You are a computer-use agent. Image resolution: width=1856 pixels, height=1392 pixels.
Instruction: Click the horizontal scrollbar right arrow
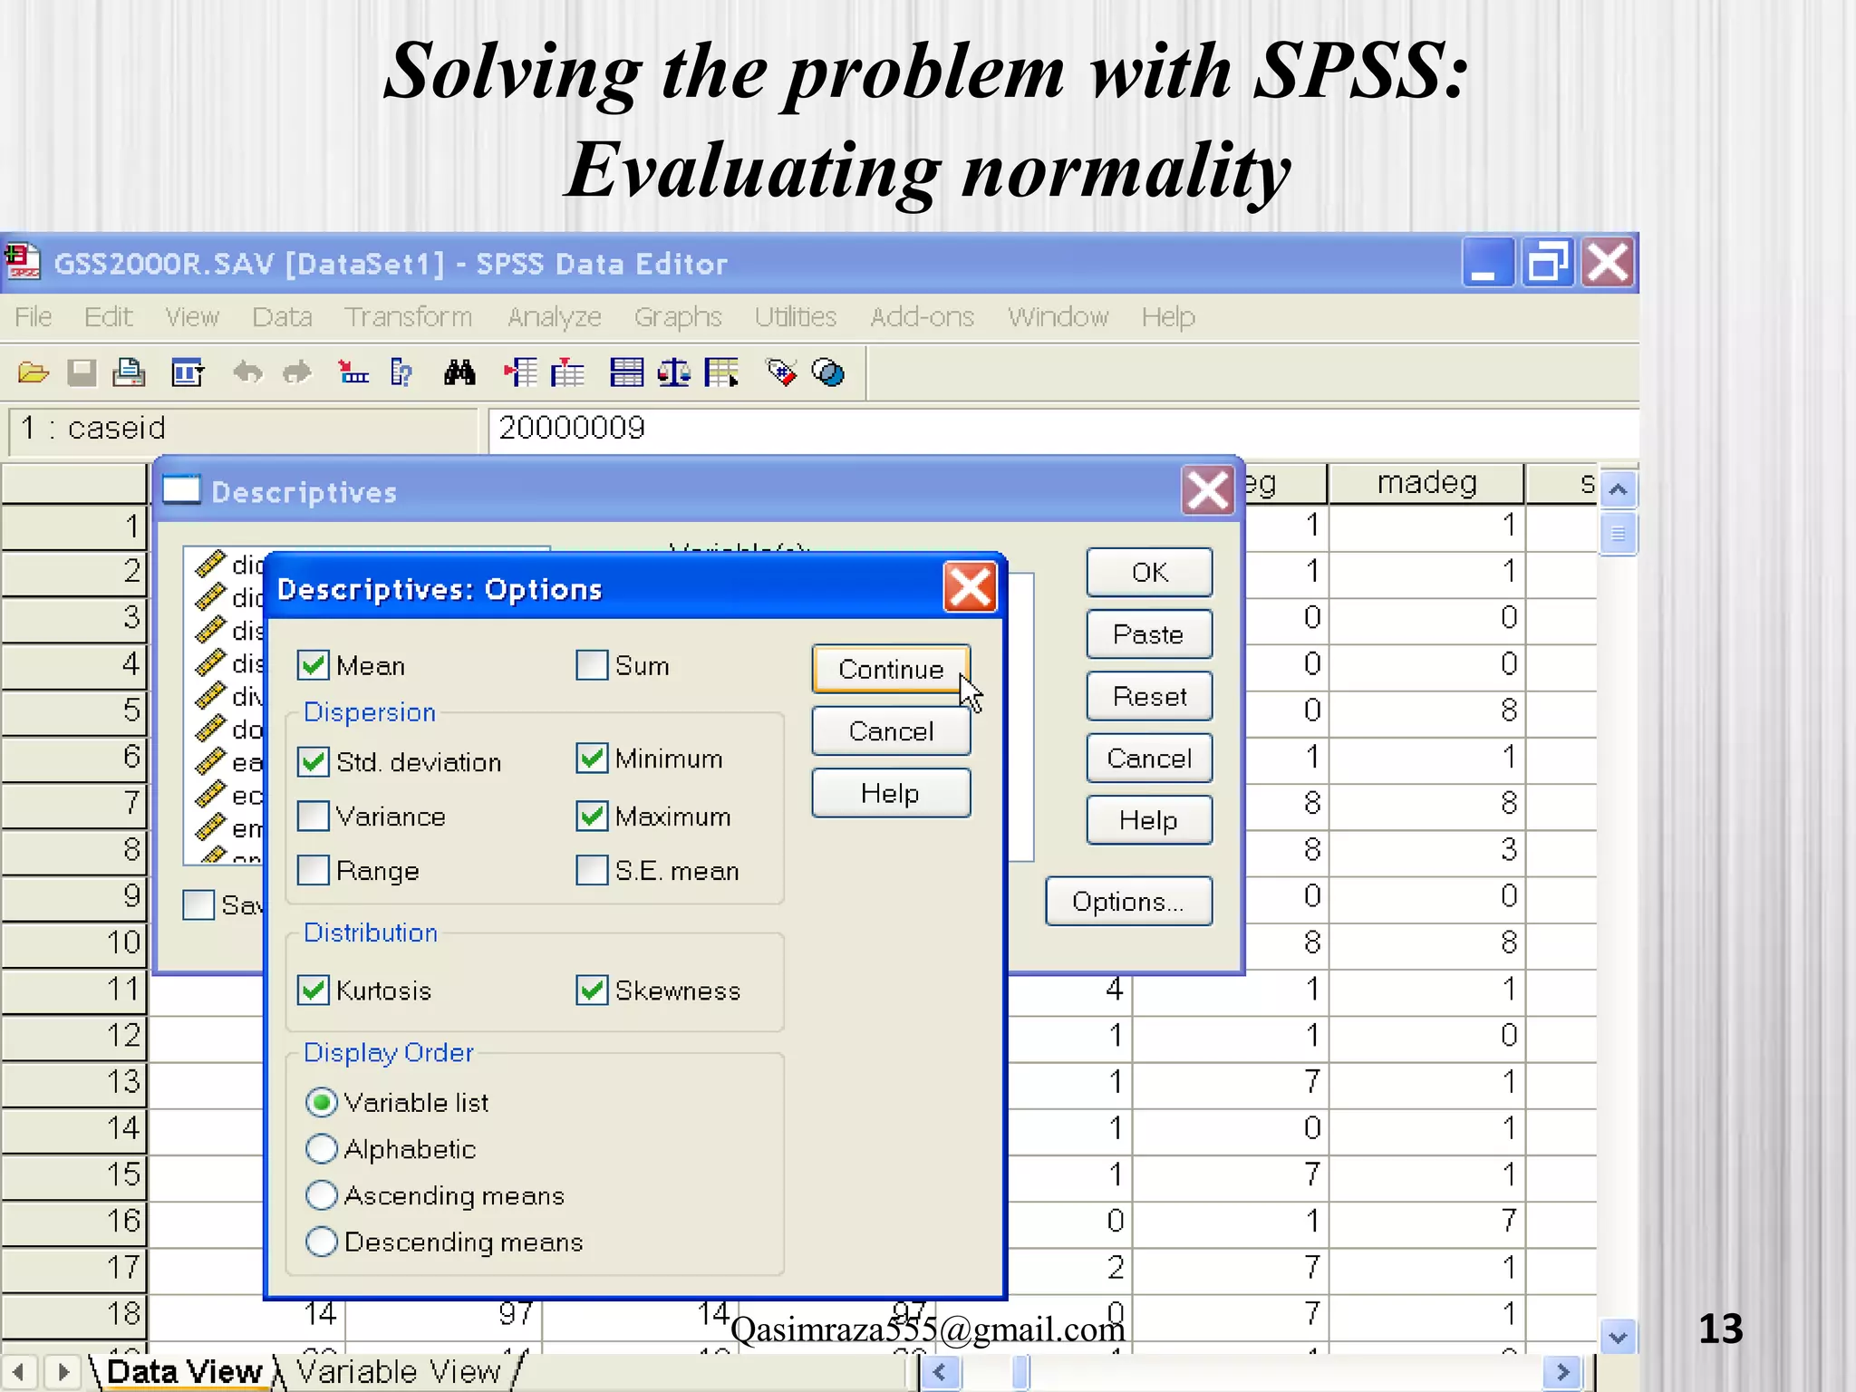point(1562,1372)
